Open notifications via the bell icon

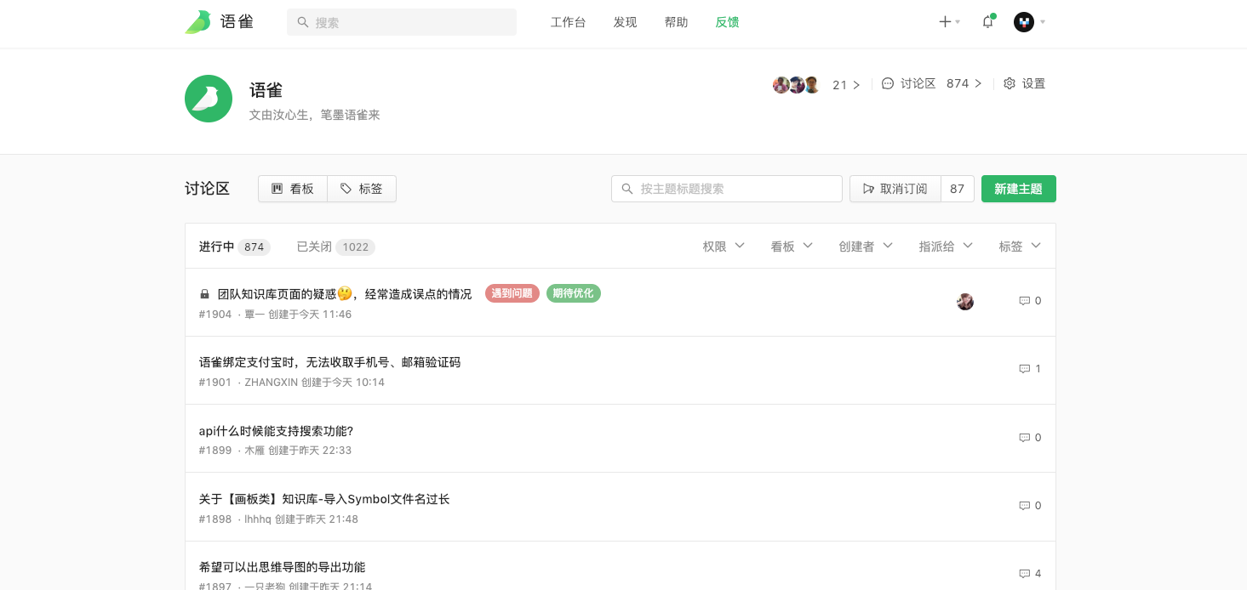tap(987, 22)
